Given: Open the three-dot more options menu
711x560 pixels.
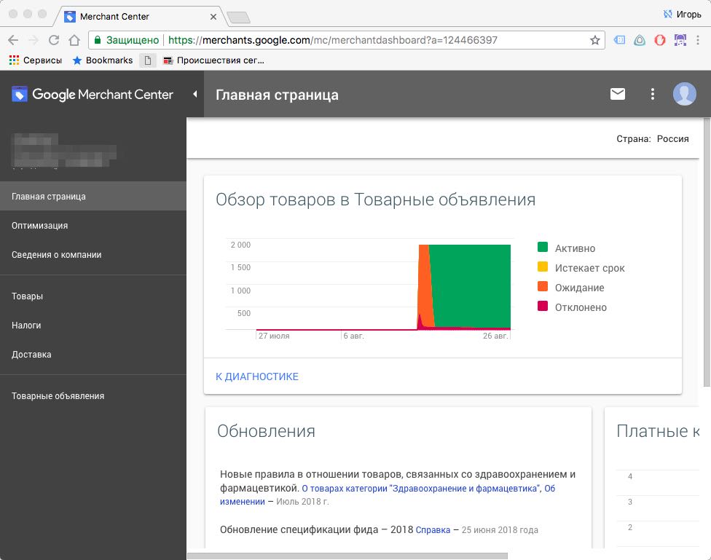Looking at the screenshot, I should tap(653, 94).
